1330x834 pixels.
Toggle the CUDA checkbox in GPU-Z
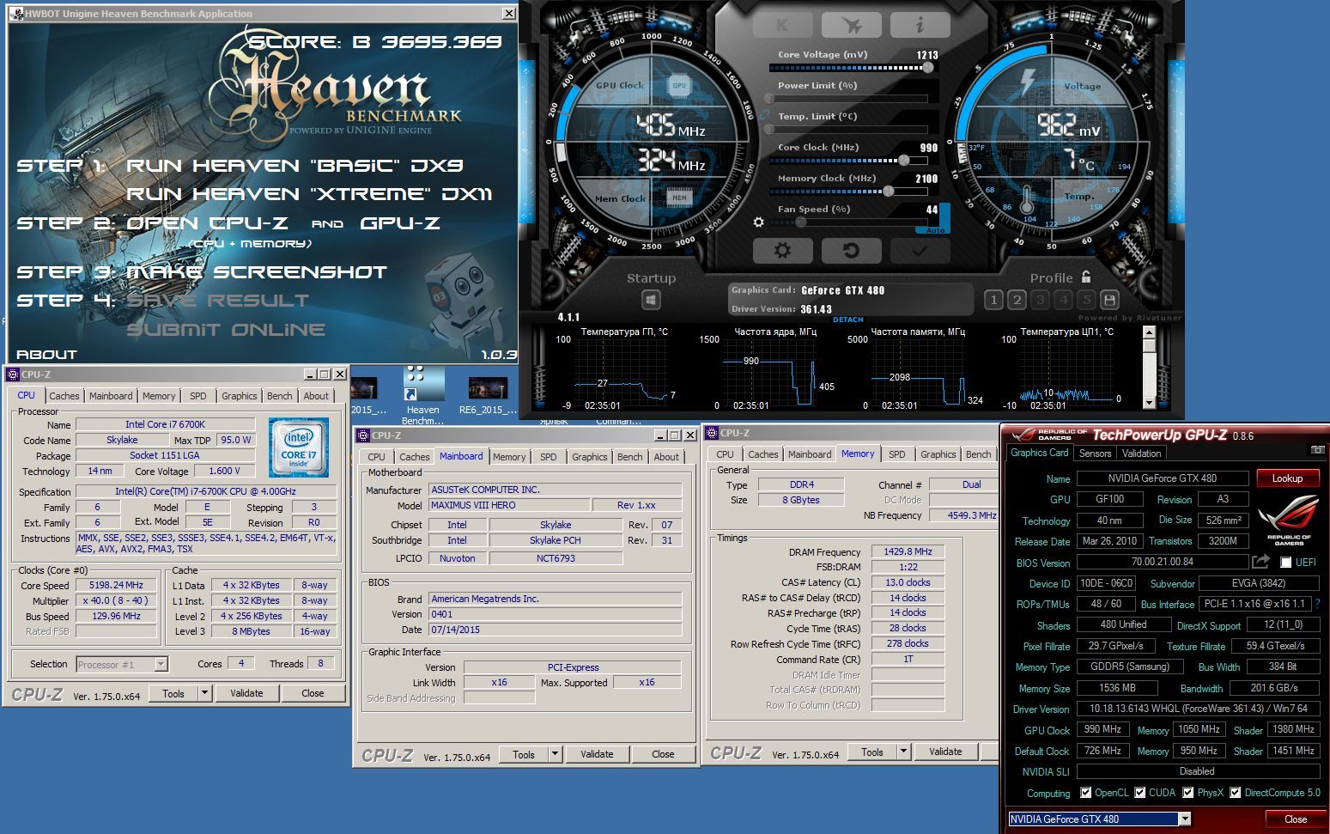pos(1140,793)
